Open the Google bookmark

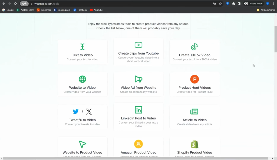[x=8, y=10]
